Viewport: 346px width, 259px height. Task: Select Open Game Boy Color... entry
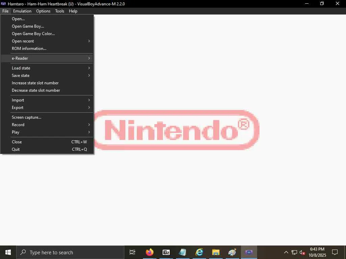(47, 34)
